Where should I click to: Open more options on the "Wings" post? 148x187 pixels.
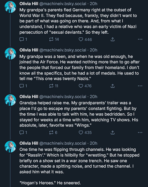(140, 132)
